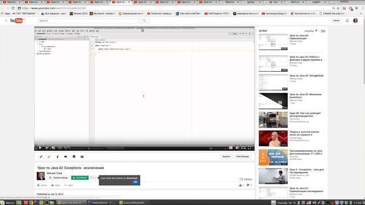Image resolution: width=365 pixels, height=205 pixels.
Task: Bookmark this page with the star
Action: tap(338, 8)
